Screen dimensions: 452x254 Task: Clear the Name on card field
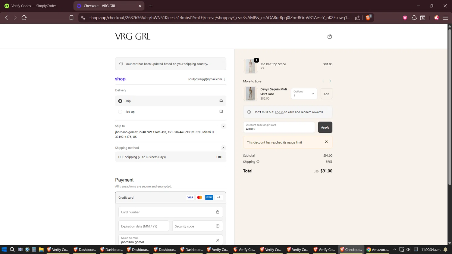click(218, 240)
